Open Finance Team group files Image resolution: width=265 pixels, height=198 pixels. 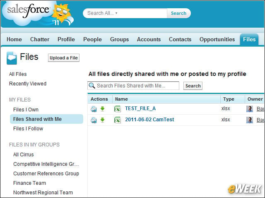click(x=29, y=183)
